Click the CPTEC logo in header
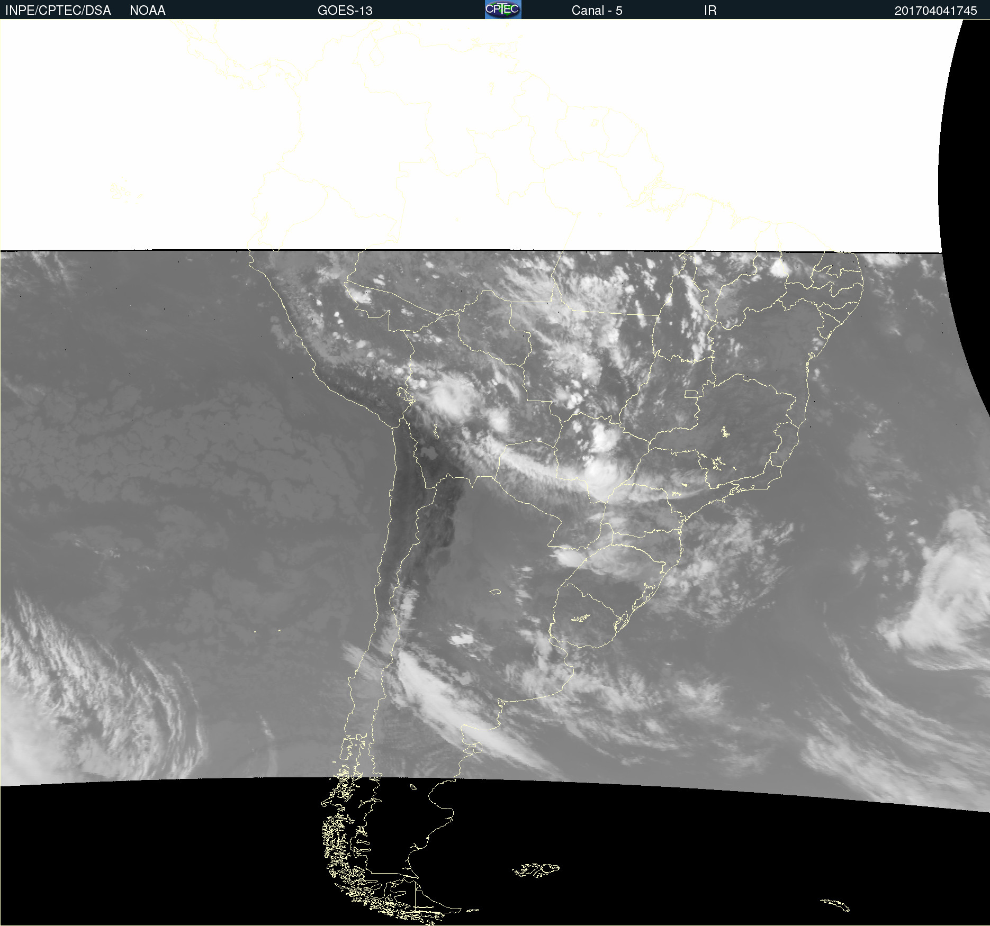Viewport: 990px width, 926px height. [x=503, y=10]
